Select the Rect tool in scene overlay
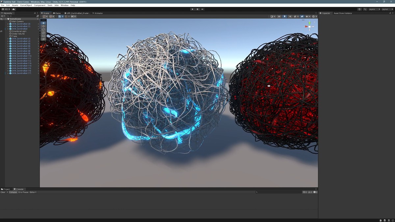The image size is (395, 222). pyautogui.click(x=43, y=36)
